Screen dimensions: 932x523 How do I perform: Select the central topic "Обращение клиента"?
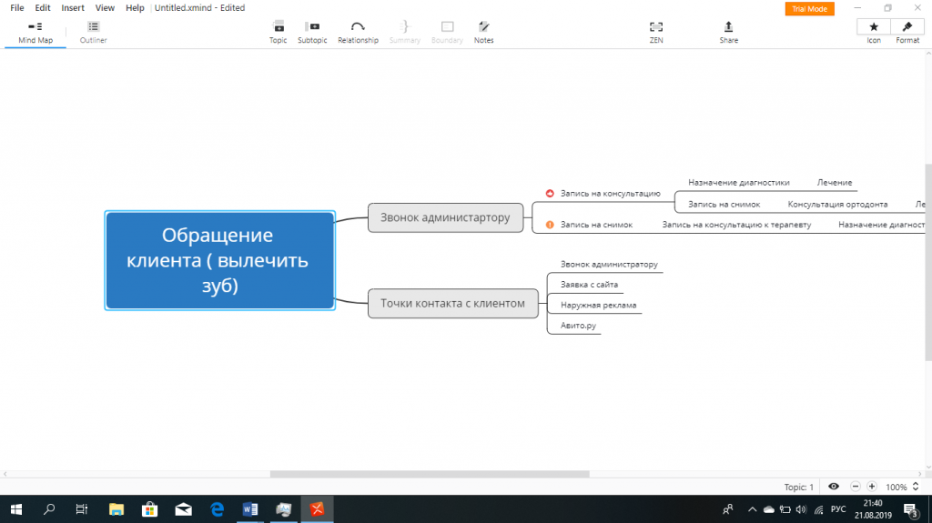coord(219,260)
